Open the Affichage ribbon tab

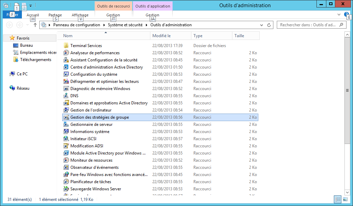coord(80,15)
